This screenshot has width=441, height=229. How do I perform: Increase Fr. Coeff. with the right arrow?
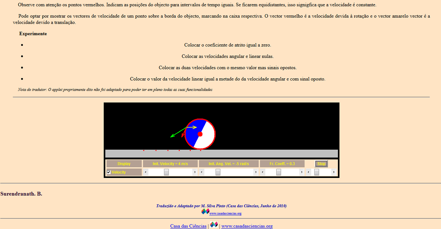(302, 172)
